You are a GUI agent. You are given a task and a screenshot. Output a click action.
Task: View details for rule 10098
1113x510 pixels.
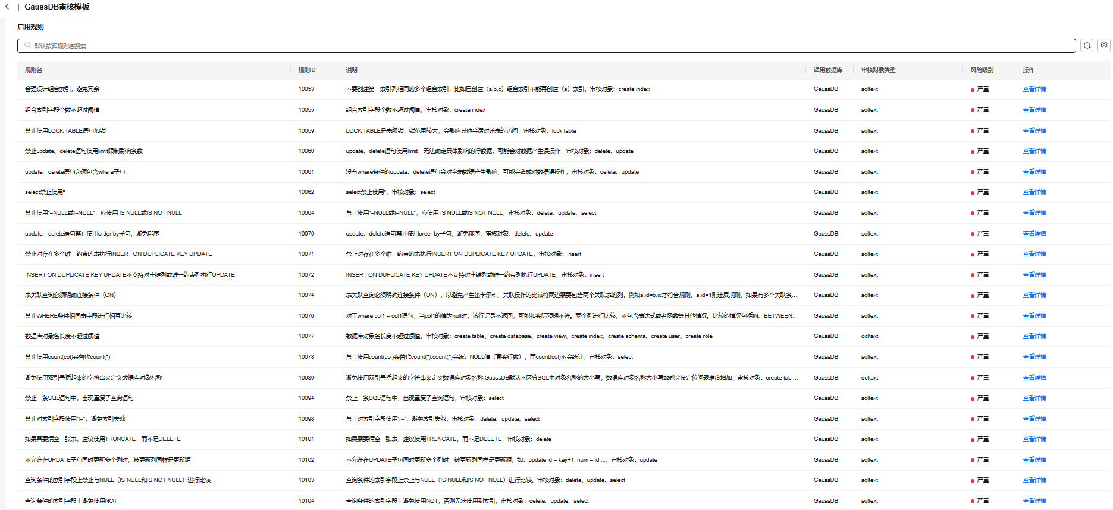(x=1034, y=419)
